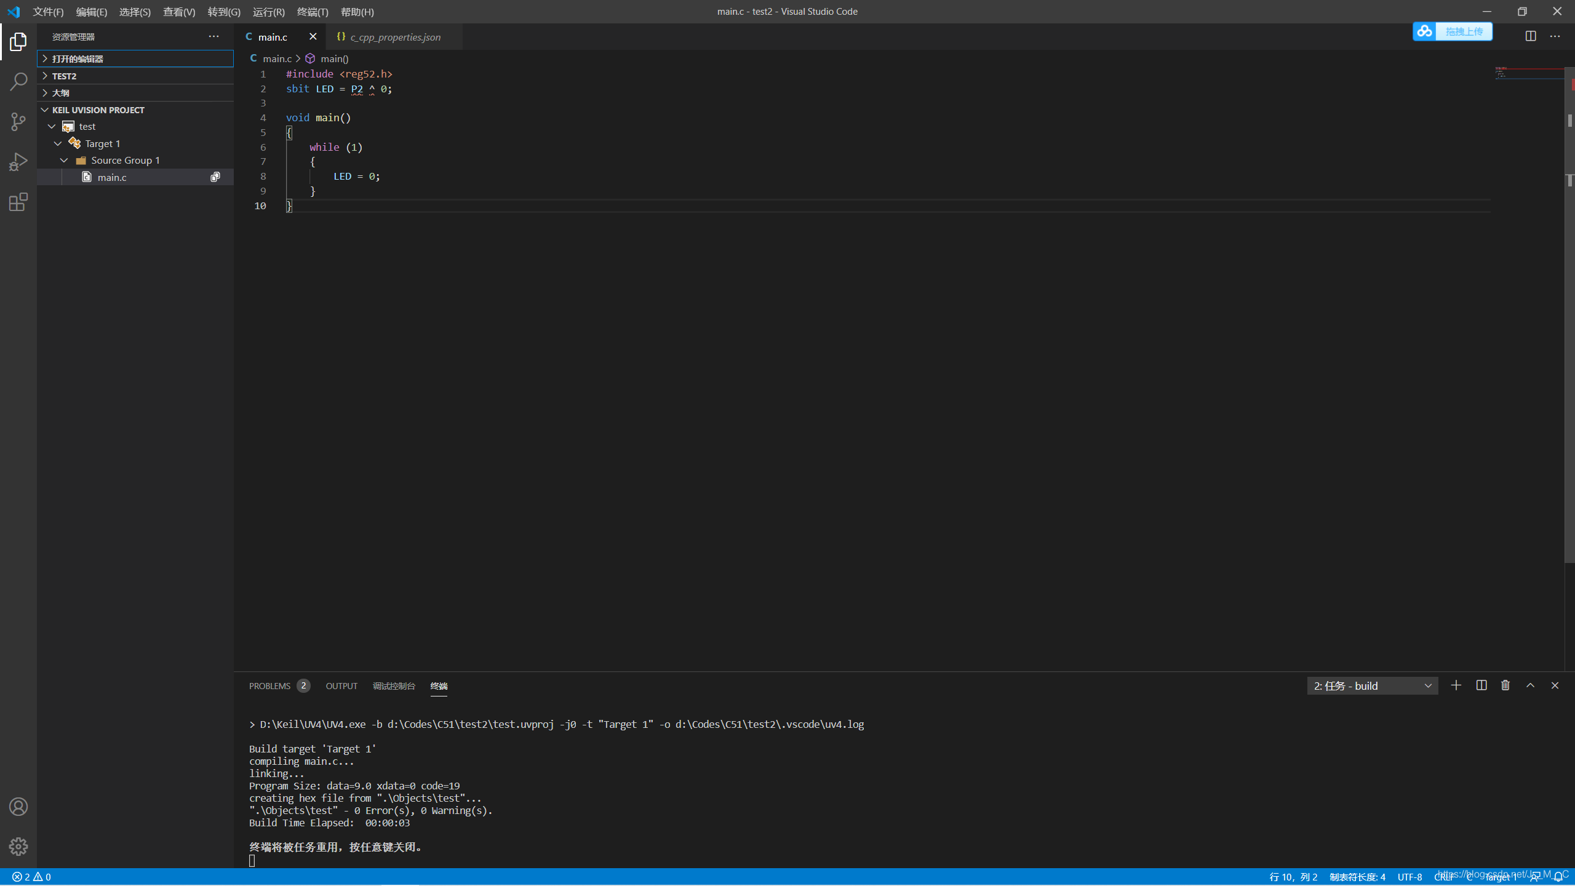The image size is (1575, 886).
Task: Click the Split Editor icon in top right
Action: 1531,36
